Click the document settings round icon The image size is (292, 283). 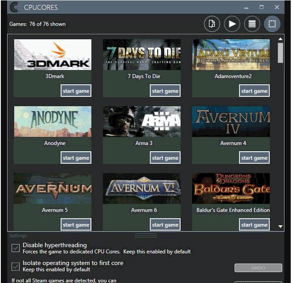tap(212, 24)
